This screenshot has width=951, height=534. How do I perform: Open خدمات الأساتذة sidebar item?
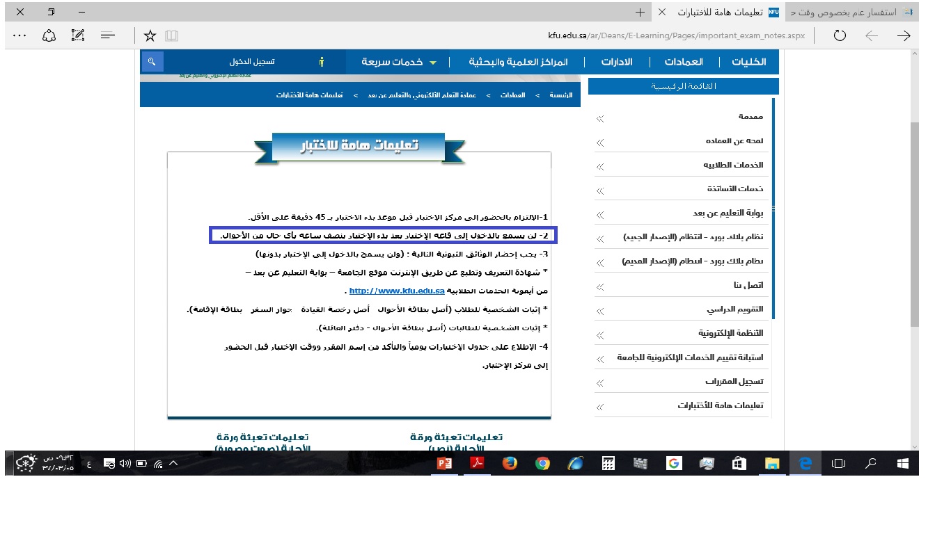(x=735, y=189)
